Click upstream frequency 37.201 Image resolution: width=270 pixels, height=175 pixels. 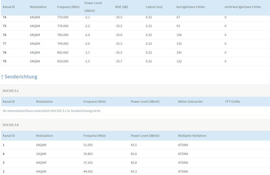pyautogui.click(x=88, y=163)
